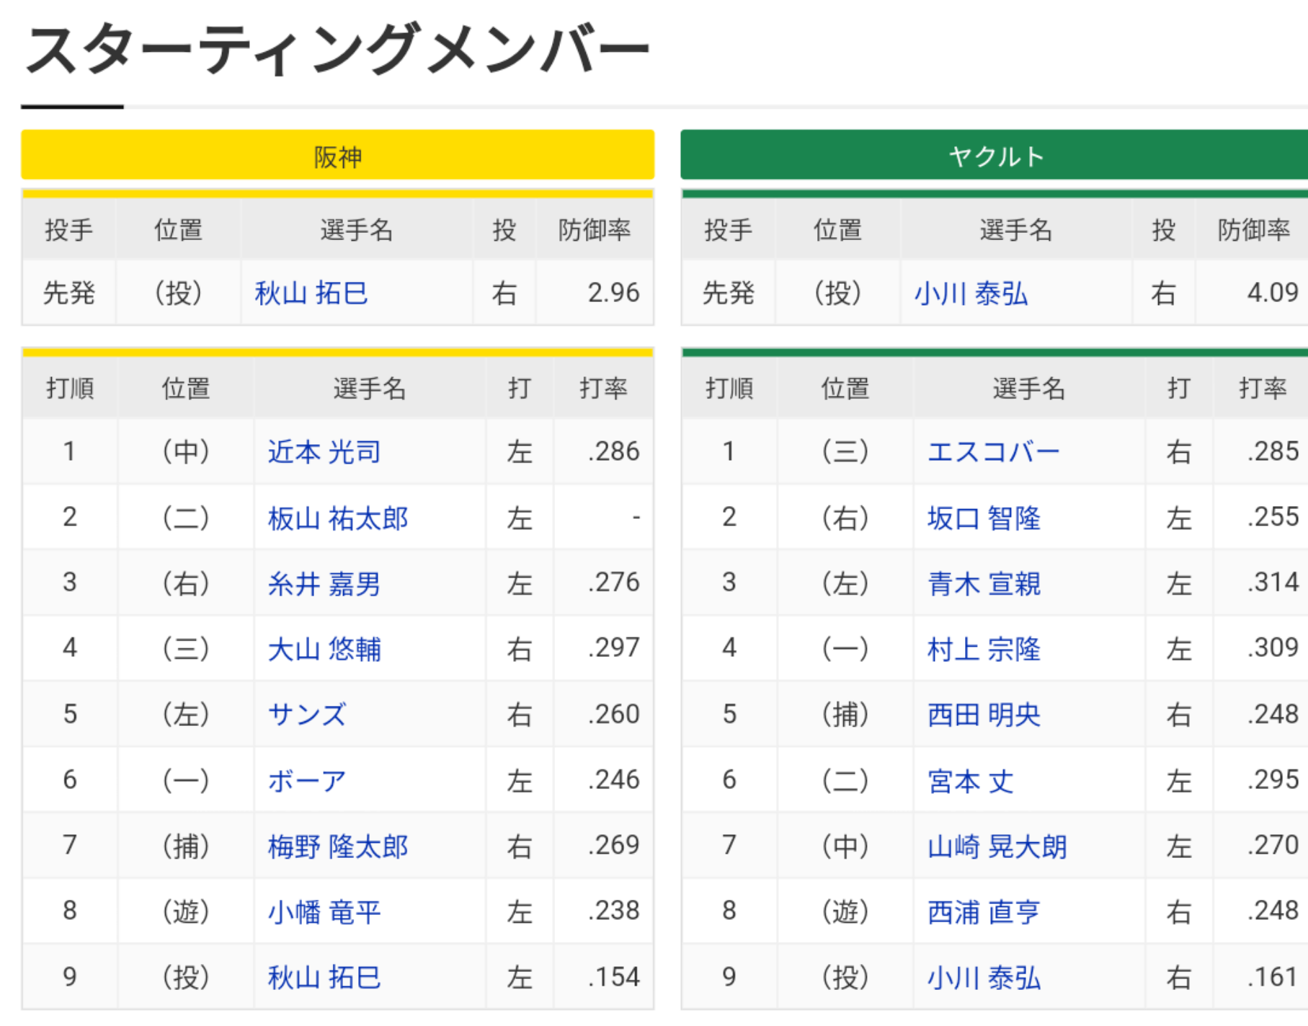
Task: Click the green ヤクルト team header
Action: (x=995, y=155)
